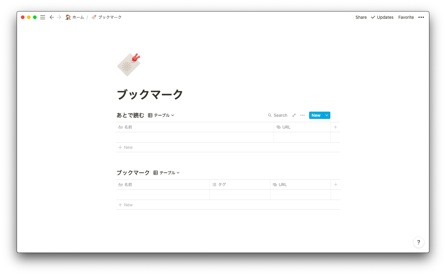Add page to Favorite
Screen dimensions: 446x275
coord(406,17)
